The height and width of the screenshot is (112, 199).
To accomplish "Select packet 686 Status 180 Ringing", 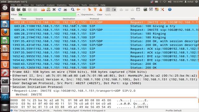I will coord(104,34).
